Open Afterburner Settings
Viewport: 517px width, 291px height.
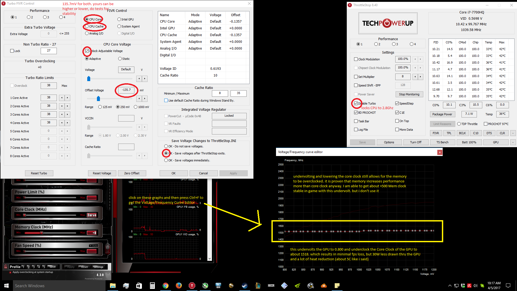(98, 267)
